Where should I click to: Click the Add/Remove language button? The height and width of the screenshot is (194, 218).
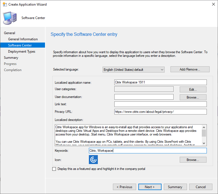[190, 69]
